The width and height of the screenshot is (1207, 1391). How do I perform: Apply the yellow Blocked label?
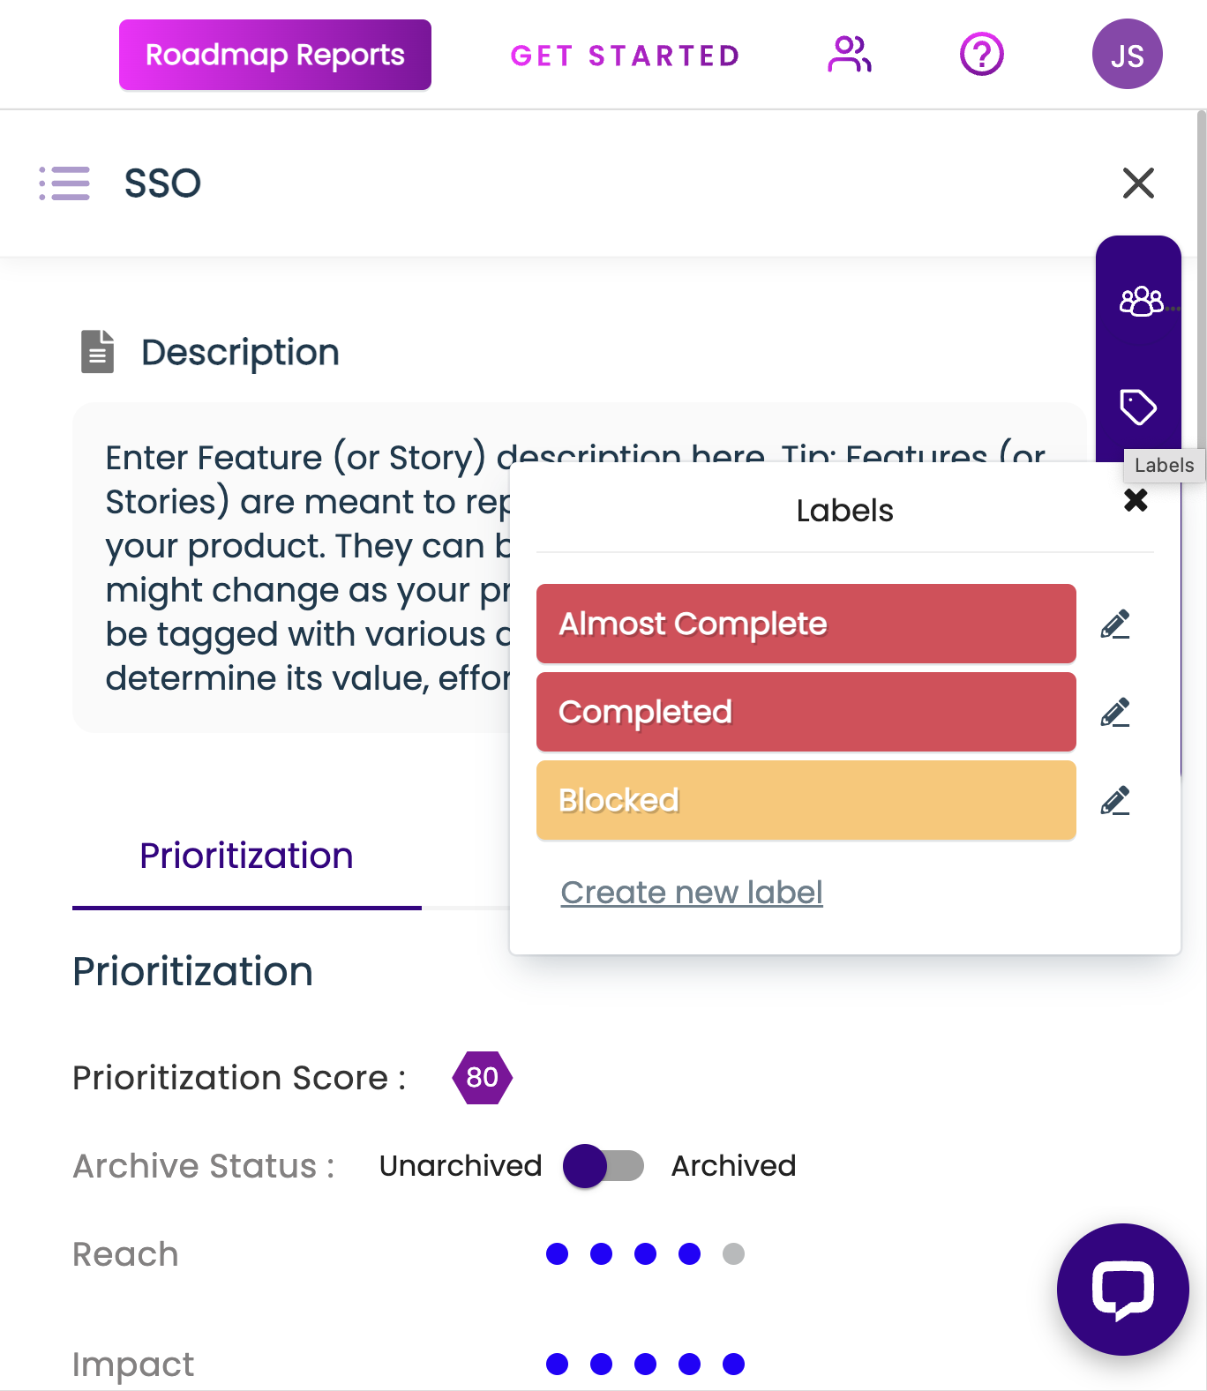click(x=806, y=800)
